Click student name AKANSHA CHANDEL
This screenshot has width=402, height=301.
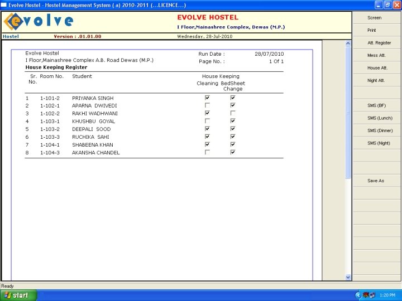pos(96,153)
